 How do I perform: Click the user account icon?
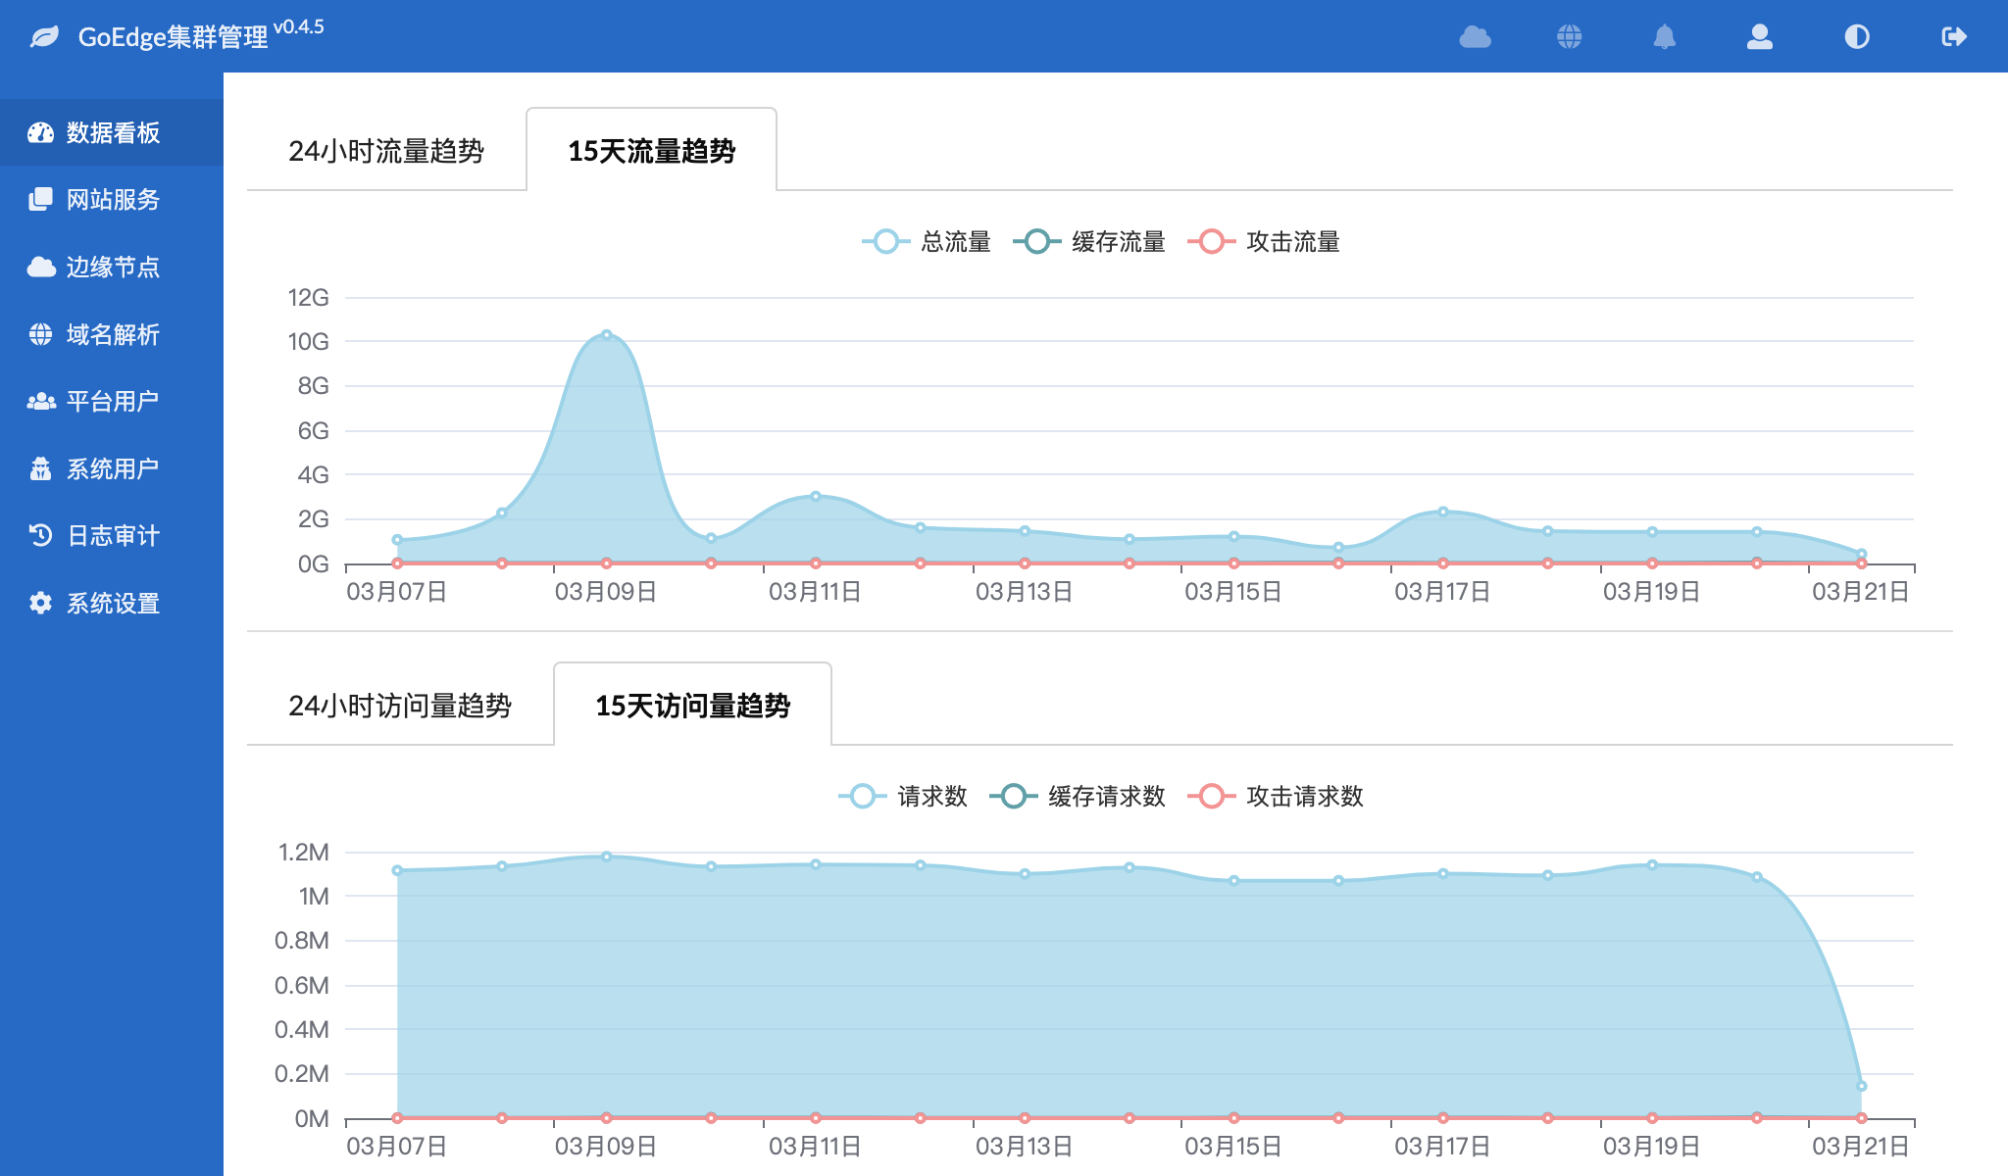click(1760, 37)
